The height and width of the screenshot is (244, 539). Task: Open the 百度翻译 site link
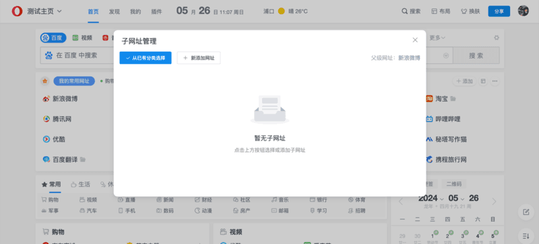(x=60, y=159)
